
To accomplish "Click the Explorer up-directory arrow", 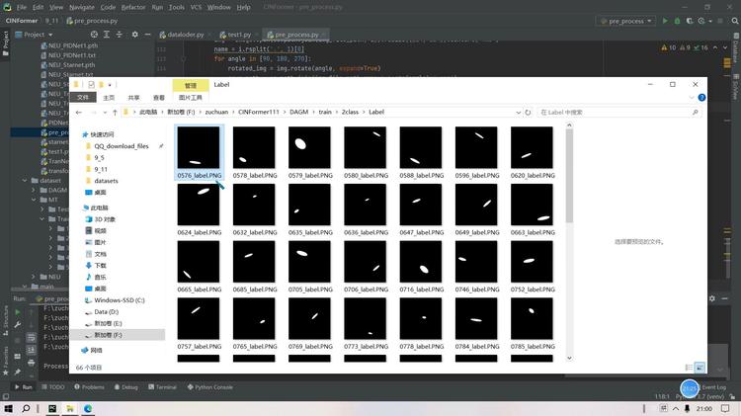I will point(115,112).
